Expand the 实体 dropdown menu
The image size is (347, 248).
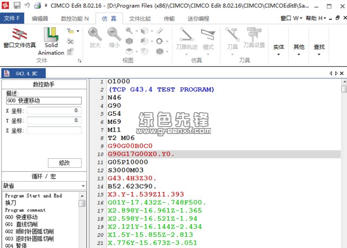pos(279,49)
